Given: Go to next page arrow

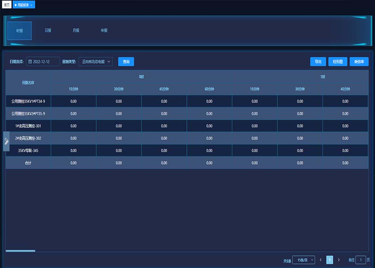Looking at the screenshot, I should [339, 260].
